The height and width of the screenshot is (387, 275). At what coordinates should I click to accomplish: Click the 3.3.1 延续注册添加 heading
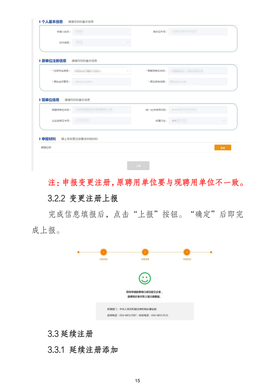pos(82,350)
